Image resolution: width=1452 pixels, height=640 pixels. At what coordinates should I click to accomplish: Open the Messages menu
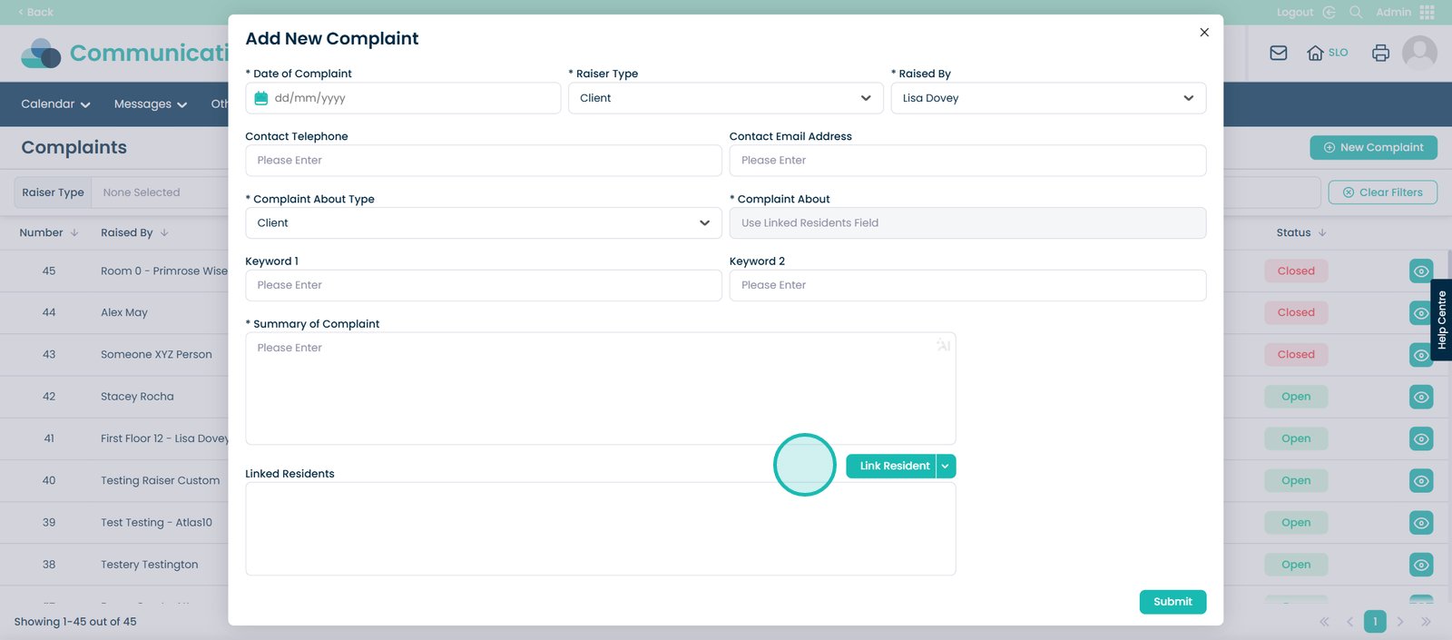[150, 104]
